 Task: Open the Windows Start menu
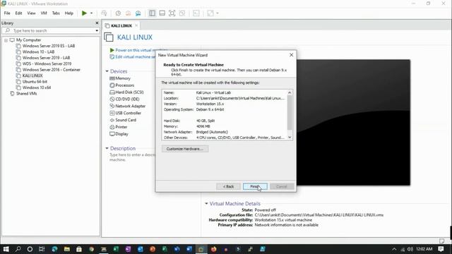point(6,249)
